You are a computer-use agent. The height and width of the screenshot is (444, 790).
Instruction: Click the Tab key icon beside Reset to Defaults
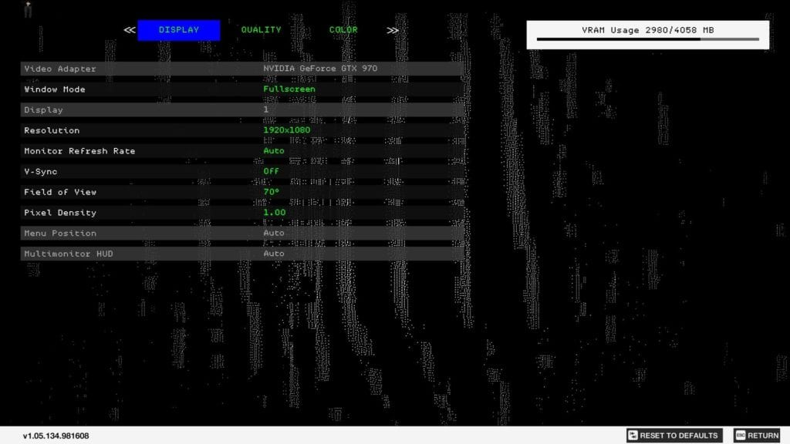(x=633, y=436)
